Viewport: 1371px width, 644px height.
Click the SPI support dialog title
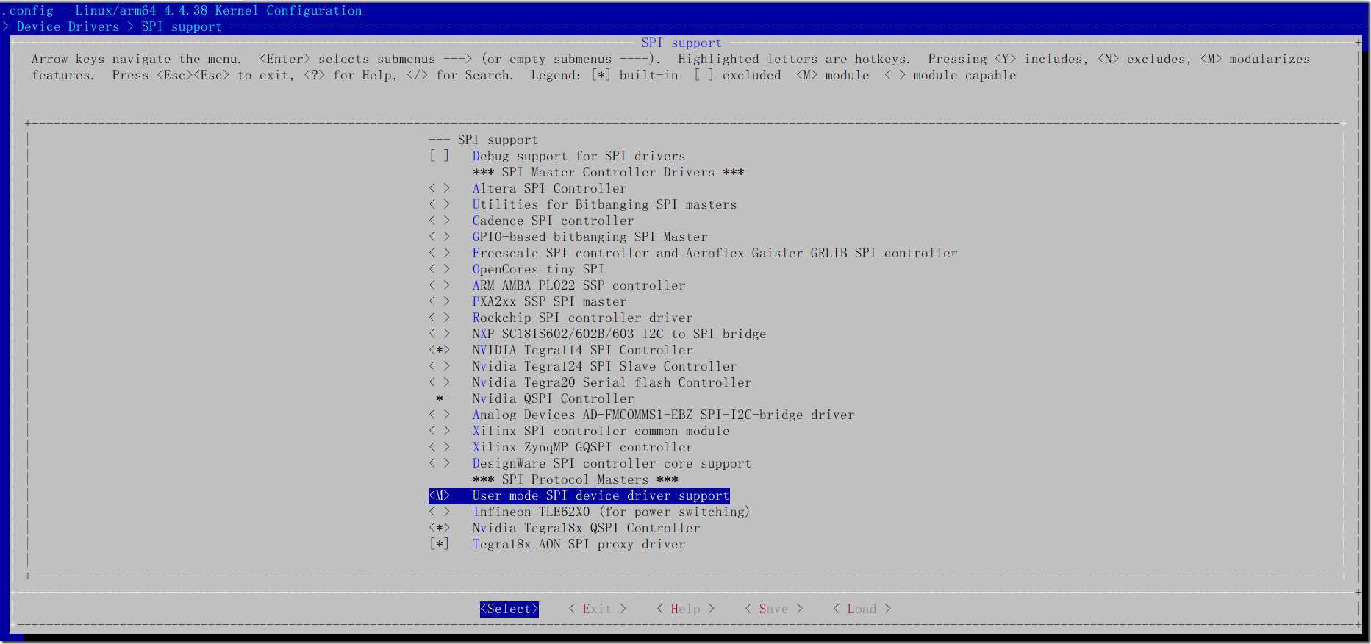point(681,43)
